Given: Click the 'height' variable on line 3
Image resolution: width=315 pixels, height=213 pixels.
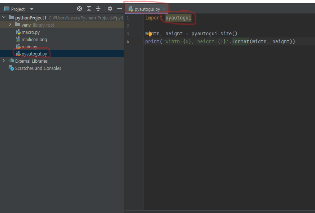Looking at the screenshot, I should pos(174,34).
